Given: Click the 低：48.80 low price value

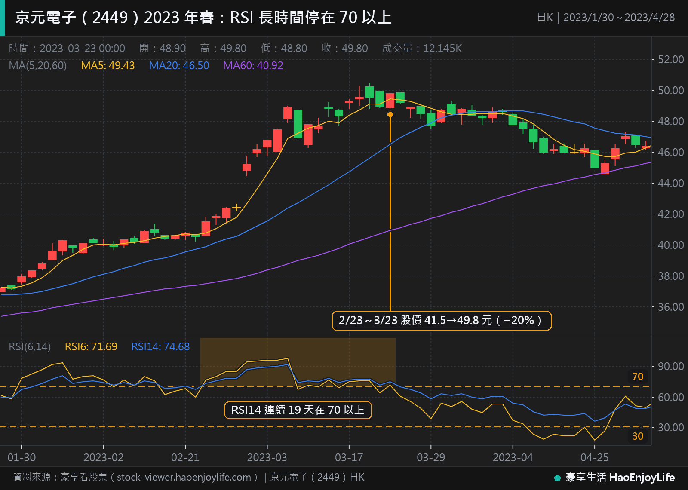Looking at the screenshot, I should click(284, 48).
